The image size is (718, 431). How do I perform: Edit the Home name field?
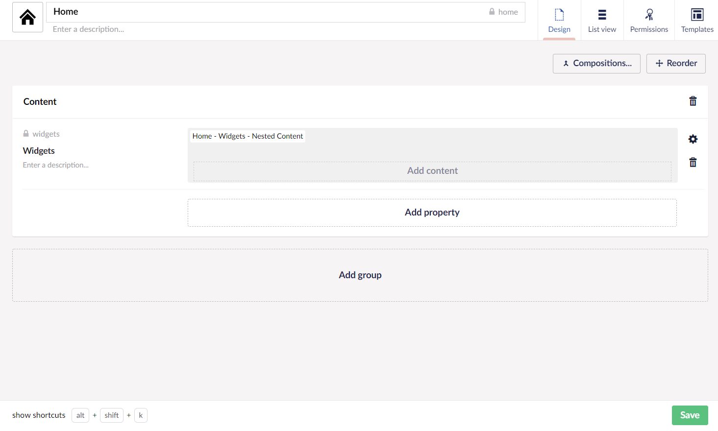[265, 12]
